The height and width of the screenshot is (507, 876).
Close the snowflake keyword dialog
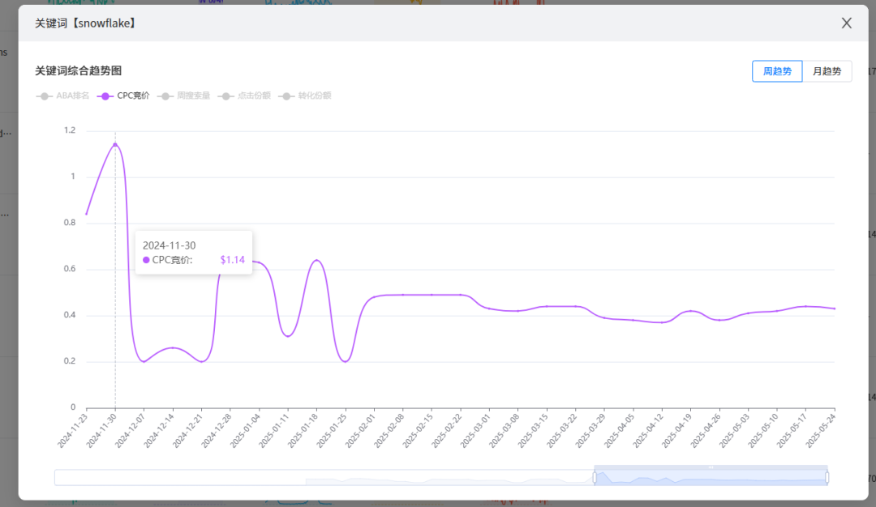(846, 23)
